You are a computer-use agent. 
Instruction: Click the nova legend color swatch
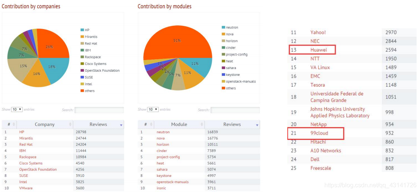click(x=223, y=34)
